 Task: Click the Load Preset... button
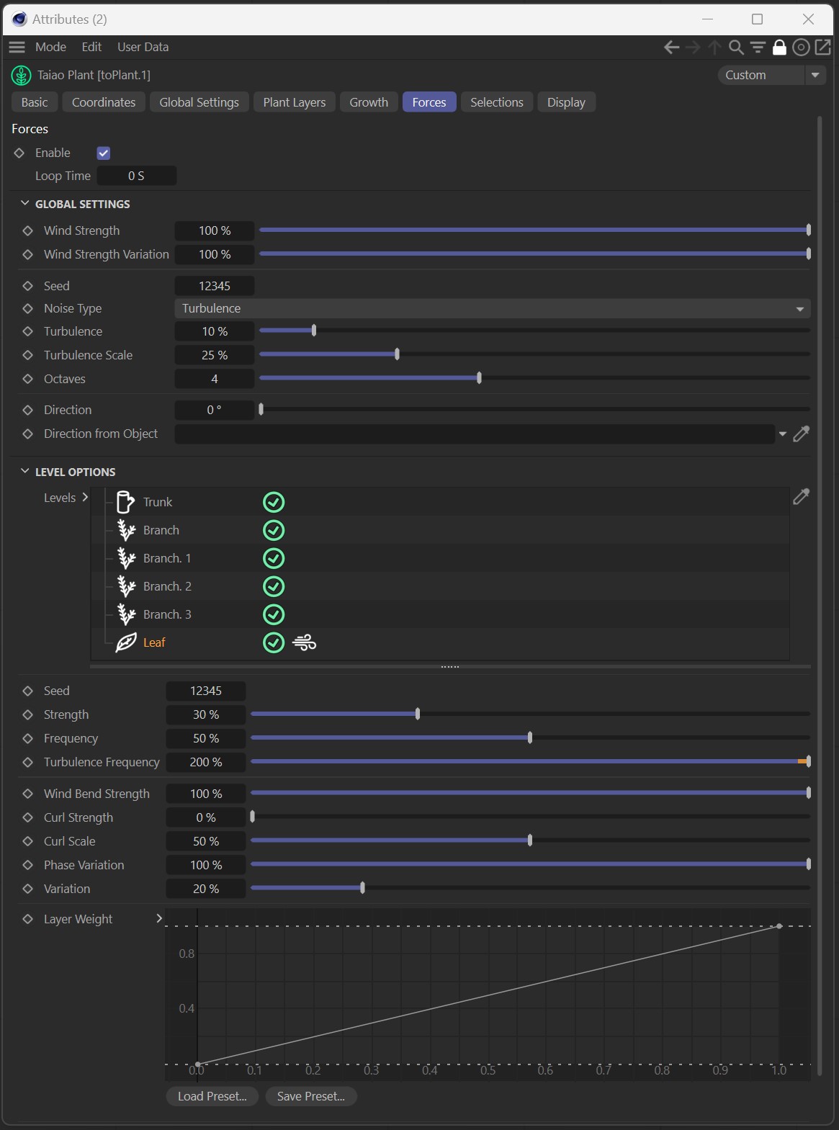(x=212, y=1096)
